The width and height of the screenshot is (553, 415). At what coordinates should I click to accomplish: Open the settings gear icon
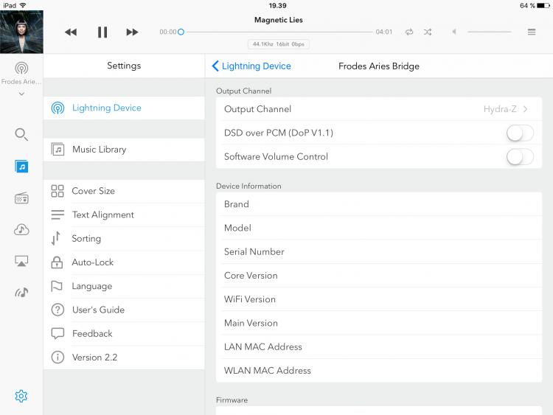tap(21, 396)
